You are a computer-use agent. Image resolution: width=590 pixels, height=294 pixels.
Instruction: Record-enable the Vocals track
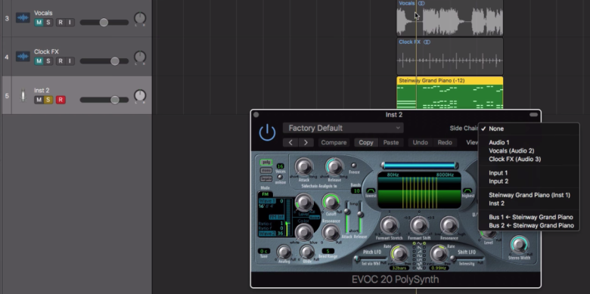(61, 22)
